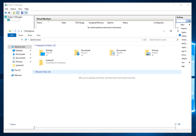Open the System32 folder in Frequent folders
Image resolution: width=196 pixels, height=136 pixels.
pos(41,62)
